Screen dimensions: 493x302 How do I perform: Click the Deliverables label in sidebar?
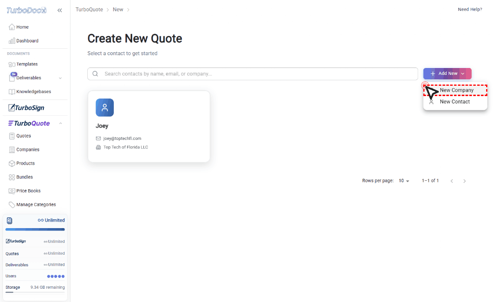(29, 78)
